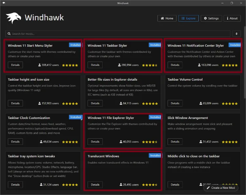The height and width of the screenshot is (195, 246).
Task: Click users icon on Translucent Windows card
Action: pos(121,185)
